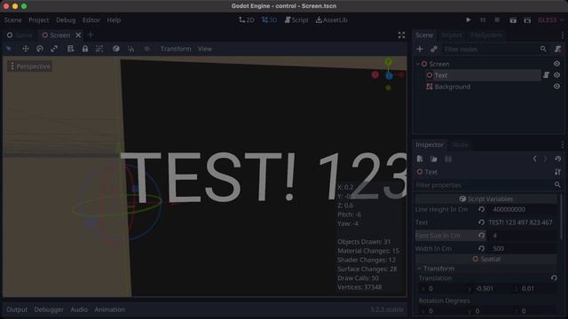Play a custom scene
The image size is (568, 319).
pos(527,19)
